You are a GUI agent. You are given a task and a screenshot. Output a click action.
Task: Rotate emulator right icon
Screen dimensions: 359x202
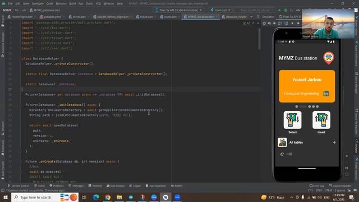pos(286,23)
